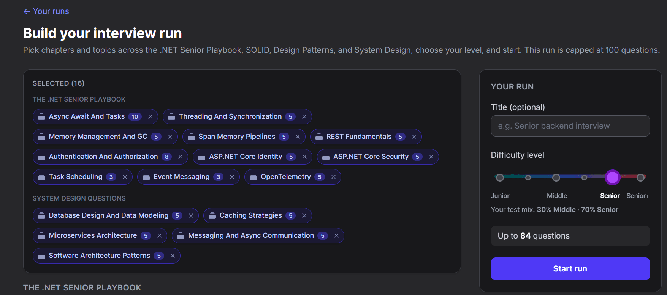Remove Caching Strategies chip

coord(304,216)
